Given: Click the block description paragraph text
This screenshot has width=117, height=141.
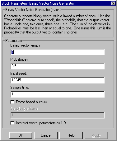Looking at the screenshot, I should 58,24.
